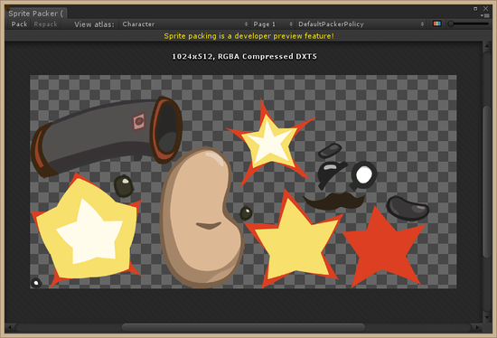The width and height of the screenshot is (497, 338).
Task: Select the Sprite Packer tab
Action: (x=36, y=14)
